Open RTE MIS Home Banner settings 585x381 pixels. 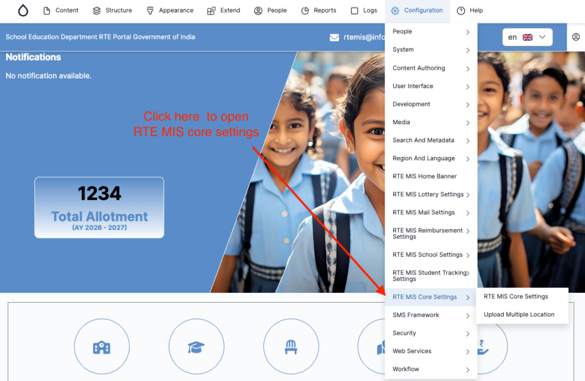point(424,176)
